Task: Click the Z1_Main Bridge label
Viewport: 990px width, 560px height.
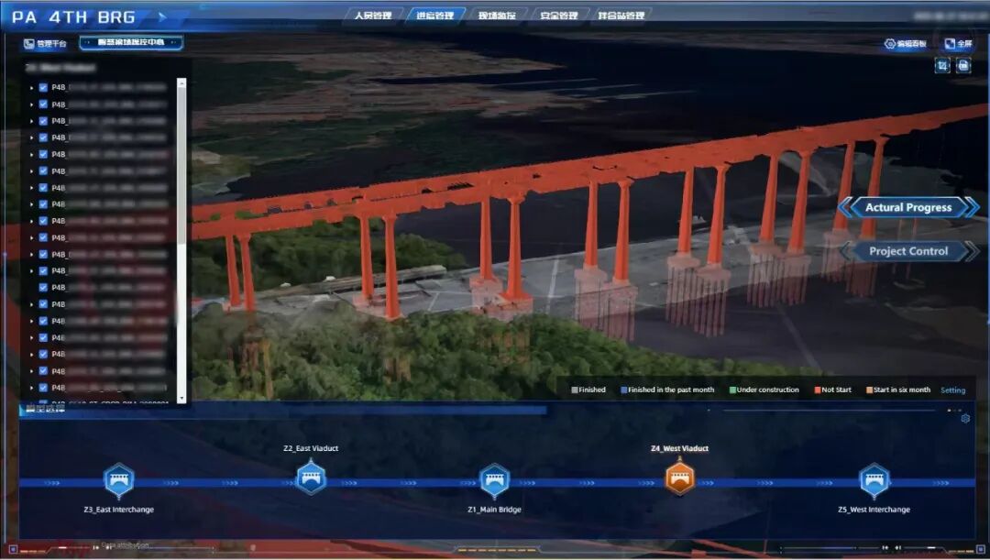Action: [494, 510]
